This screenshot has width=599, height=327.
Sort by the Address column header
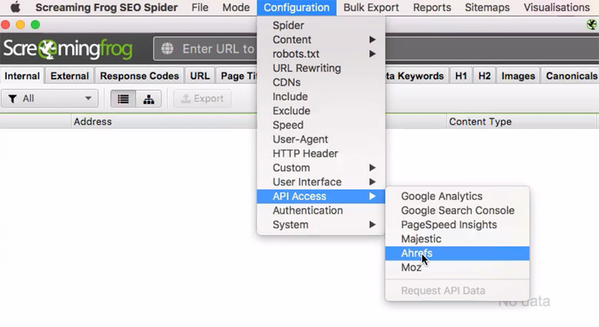tap(164, 121)
